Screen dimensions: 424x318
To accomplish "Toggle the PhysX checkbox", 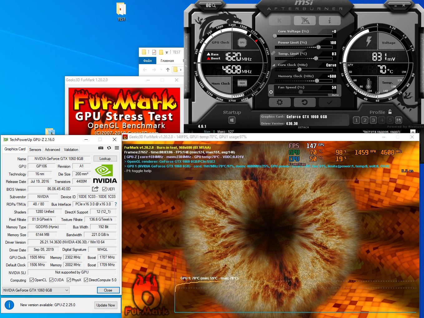I will click(69, 280).
